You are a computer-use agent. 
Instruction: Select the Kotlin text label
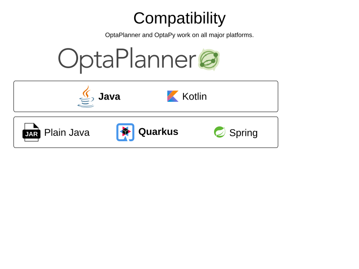coord(195,96)
